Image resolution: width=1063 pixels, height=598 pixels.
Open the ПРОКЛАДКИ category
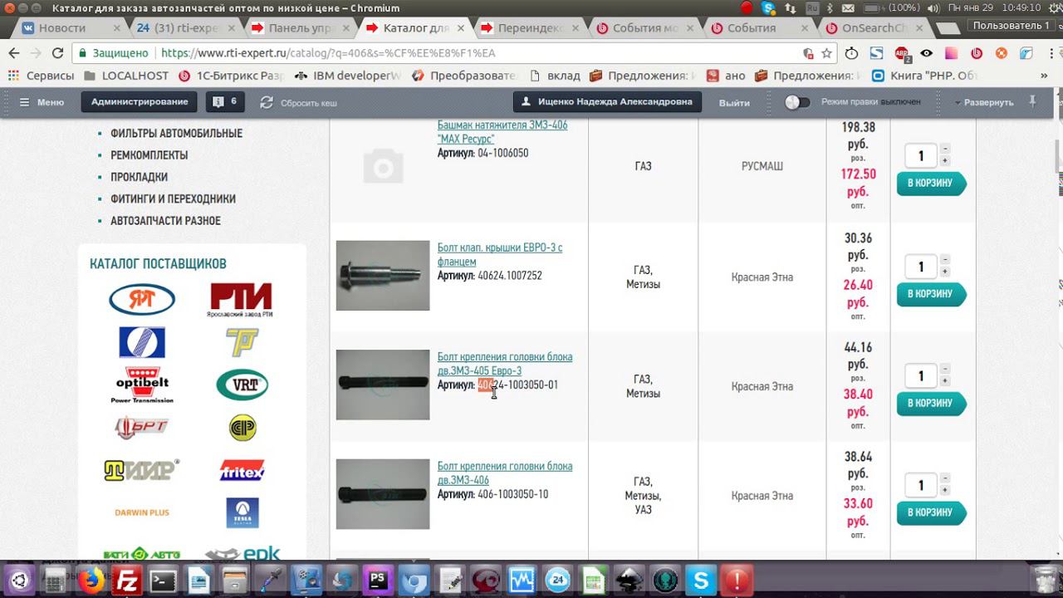(x=139, y=177)
